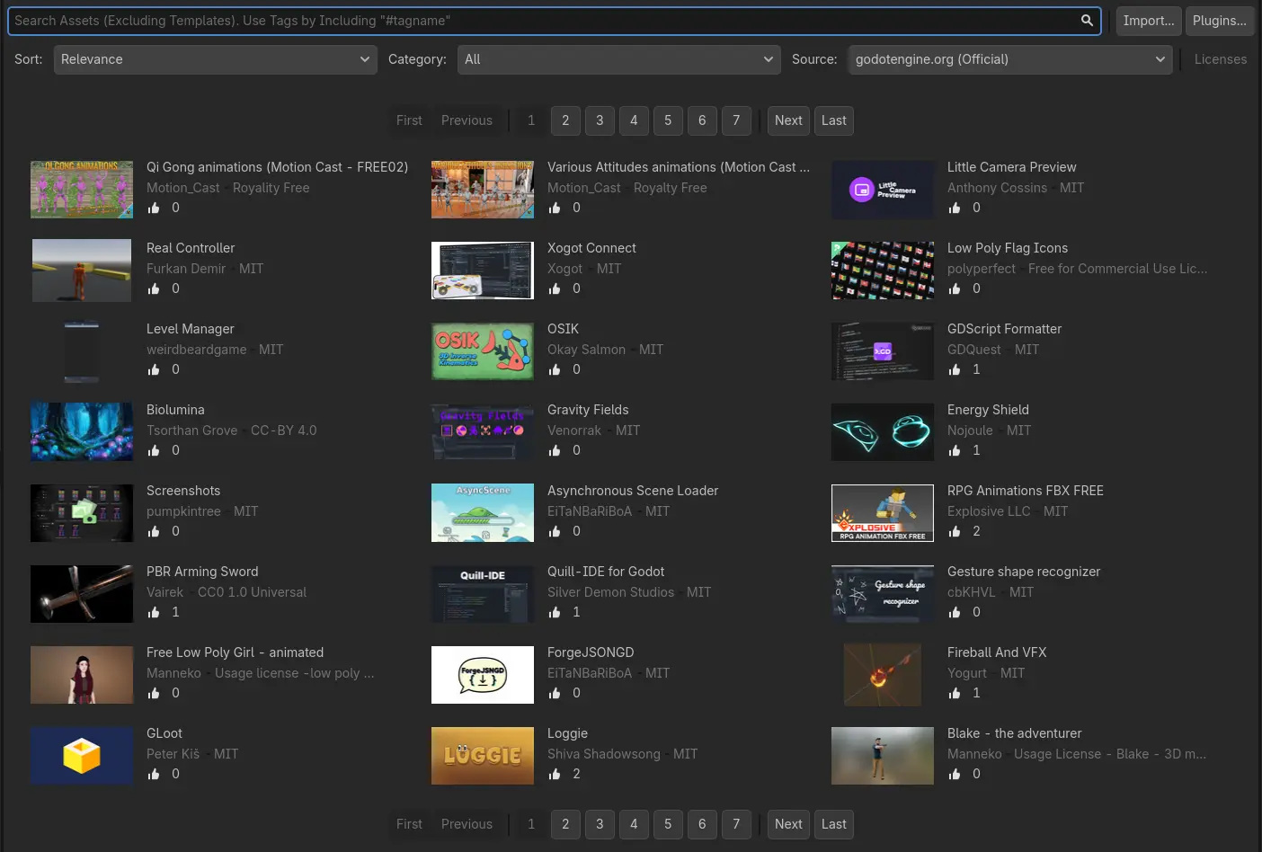
Task: Open the Source dropdown for godotengine.org
Action: click(1009, 59)
